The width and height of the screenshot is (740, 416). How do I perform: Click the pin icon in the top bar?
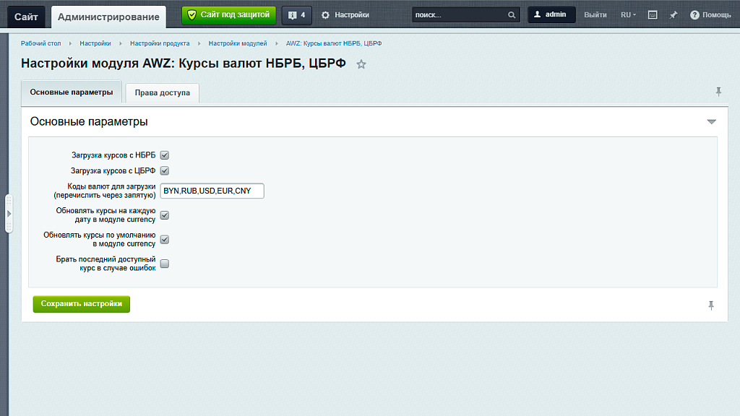674,14
